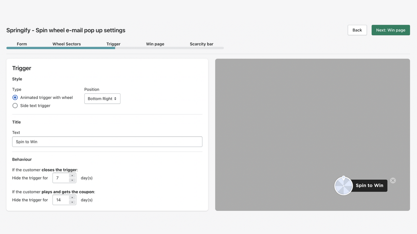Decrease days hidden after getting the coupon

point(72,202)
